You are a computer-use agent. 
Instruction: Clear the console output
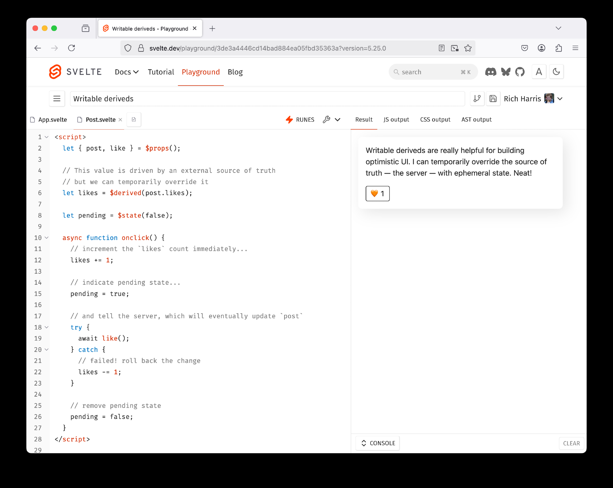(x=571, y=443)
